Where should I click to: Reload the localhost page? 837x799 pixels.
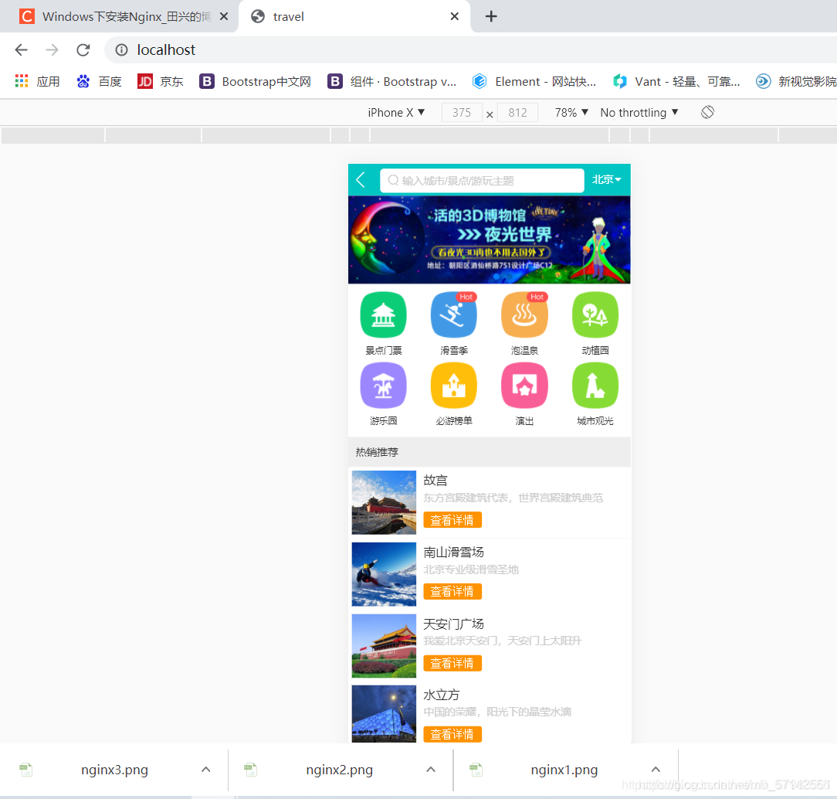click(83, 49)
